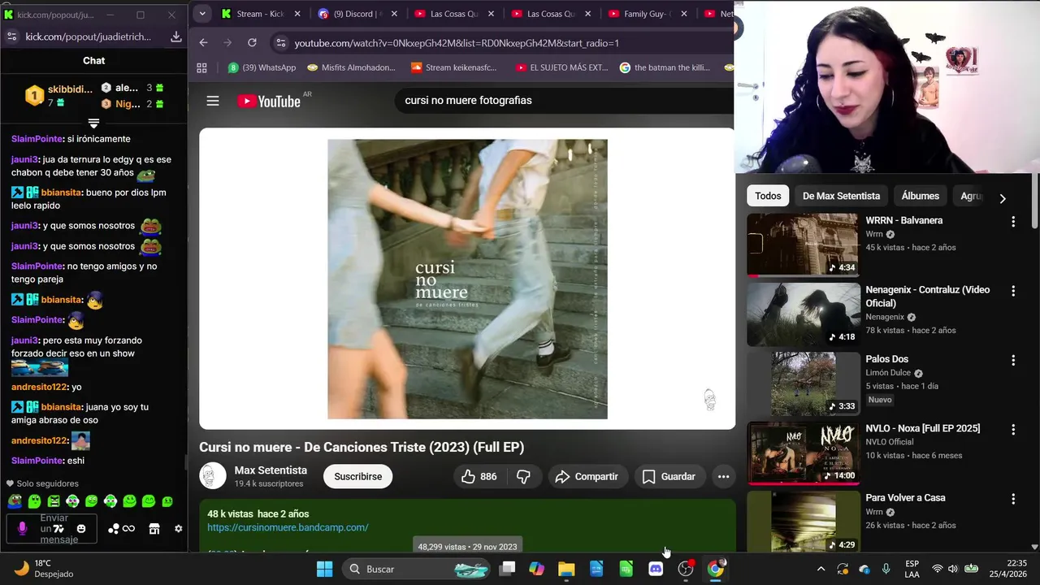Screen dimensions: 1040x585
Task: Open the cursinomuere bandcamp link
Action: click(x=288, y=527)
